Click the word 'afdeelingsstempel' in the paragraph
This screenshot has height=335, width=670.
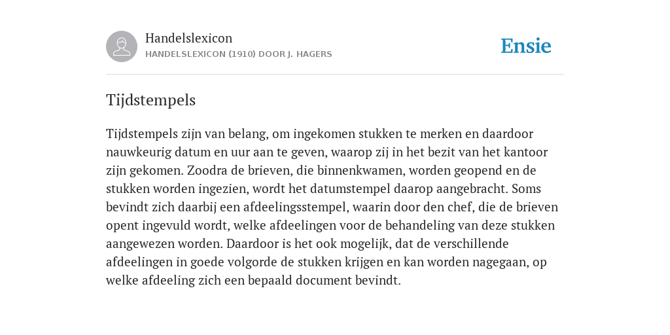pyautogui.click(x=296, y=207)
